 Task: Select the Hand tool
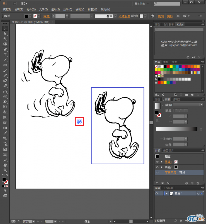point(5,165)
